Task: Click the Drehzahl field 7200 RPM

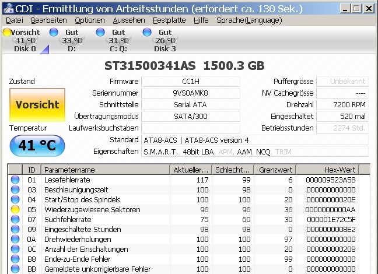Action: (342, 104)
